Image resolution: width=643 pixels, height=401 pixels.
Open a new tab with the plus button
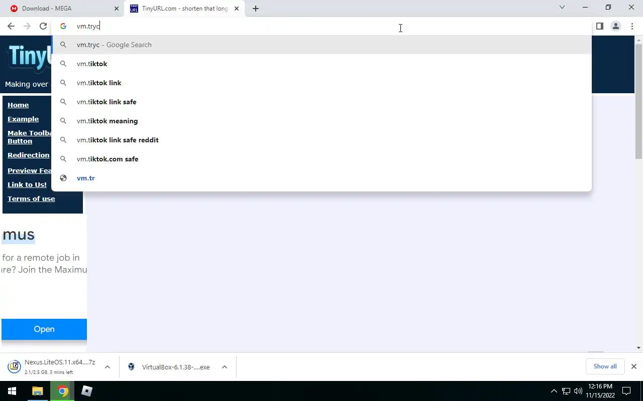[x=256, y=9]
